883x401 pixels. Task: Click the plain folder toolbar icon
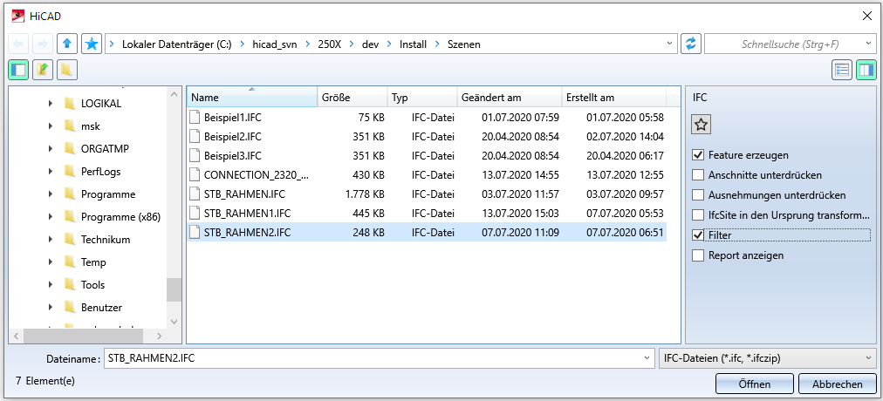[67, 70]
